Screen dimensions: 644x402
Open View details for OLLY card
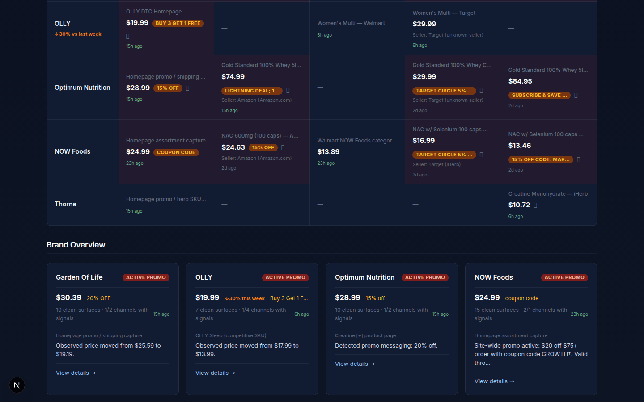[x=215, y=373]
